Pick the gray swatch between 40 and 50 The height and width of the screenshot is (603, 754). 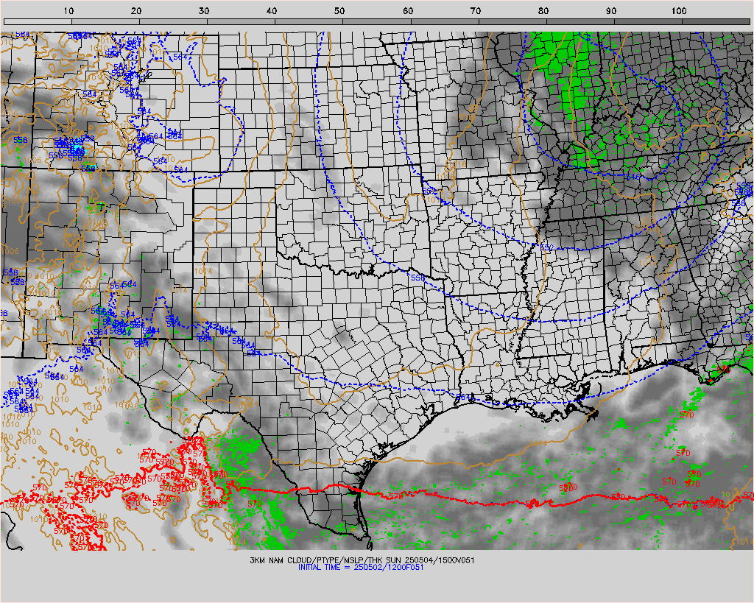(x=309, y=21)
